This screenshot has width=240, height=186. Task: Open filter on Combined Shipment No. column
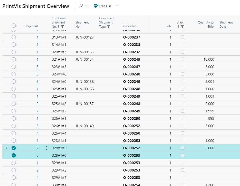[62, 26]
